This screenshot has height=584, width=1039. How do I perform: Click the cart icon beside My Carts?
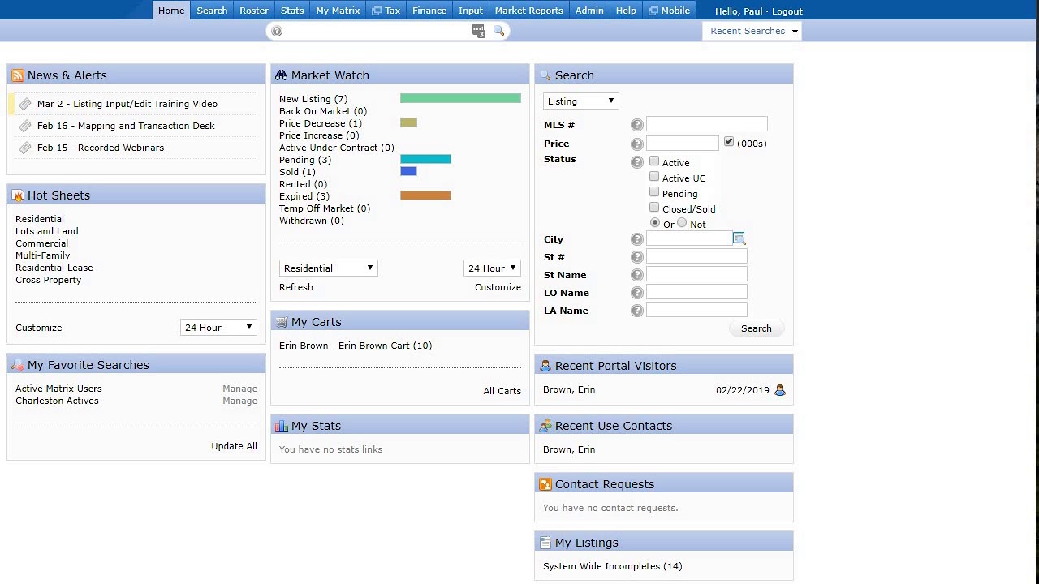point(281,322)
